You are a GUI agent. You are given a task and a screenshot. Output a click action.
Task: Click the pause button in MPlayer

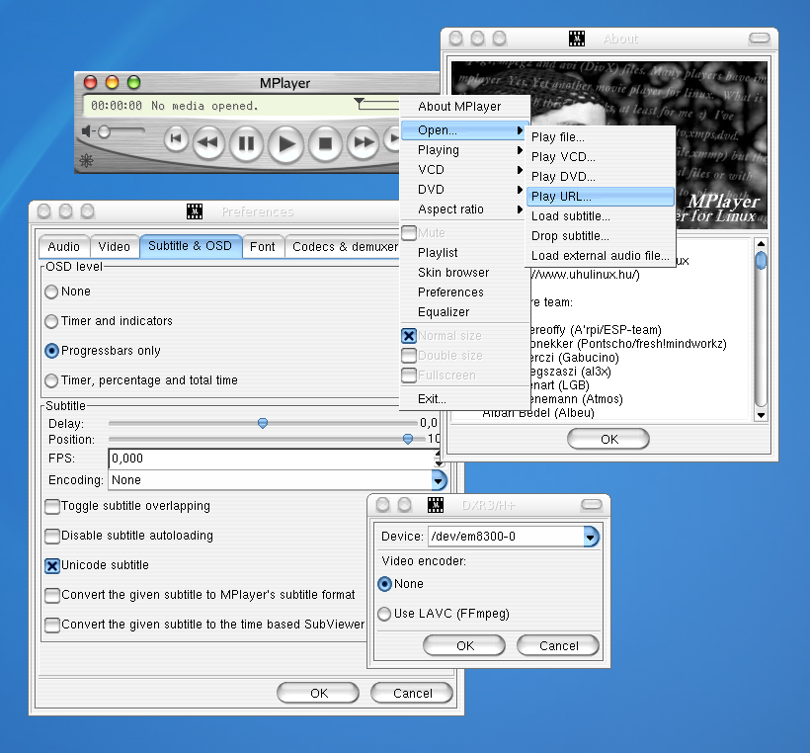246,143
